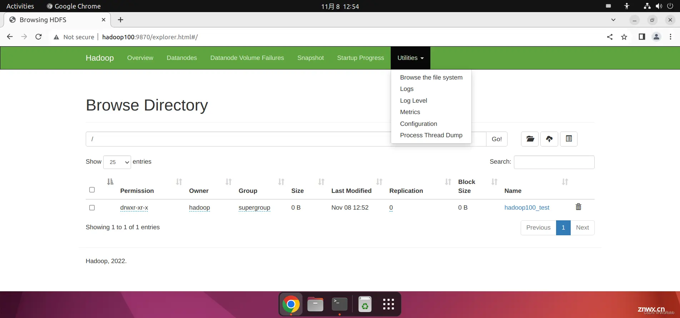Open a new browser tab with plus
This screenshot has width=680, height=318.
pos(120,20)
